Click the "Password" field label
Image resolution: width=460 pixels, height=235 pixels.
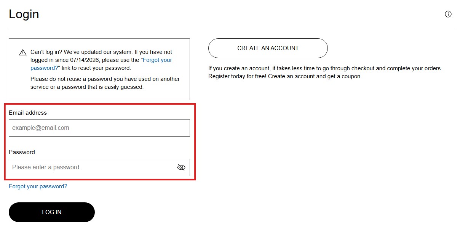pos(22,152)
